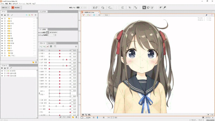Image resolution: width=215 pixels, height=121 pixels.
Task: Toggle the checkbox left of the zoom percentage
Action: tap(82, 117)
